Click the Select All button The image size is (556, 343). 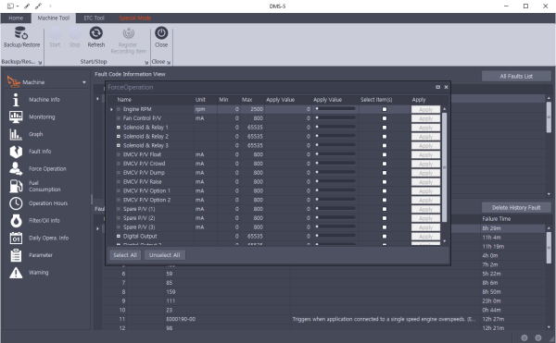tap(125, 255)
